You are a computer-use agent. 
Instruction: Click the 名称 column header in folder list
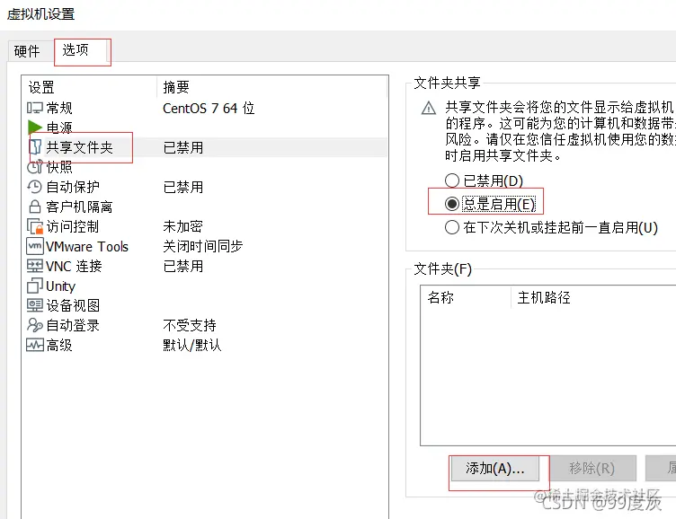440,297
